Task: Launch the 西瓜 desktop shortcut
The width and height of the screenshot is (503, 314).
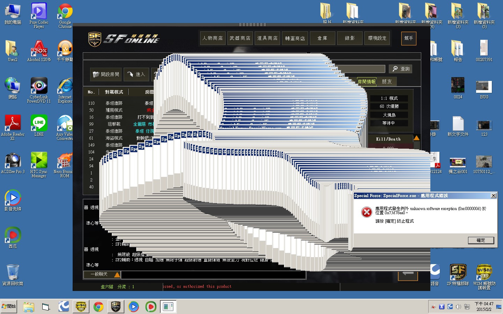Action: [x=13, y=238]
